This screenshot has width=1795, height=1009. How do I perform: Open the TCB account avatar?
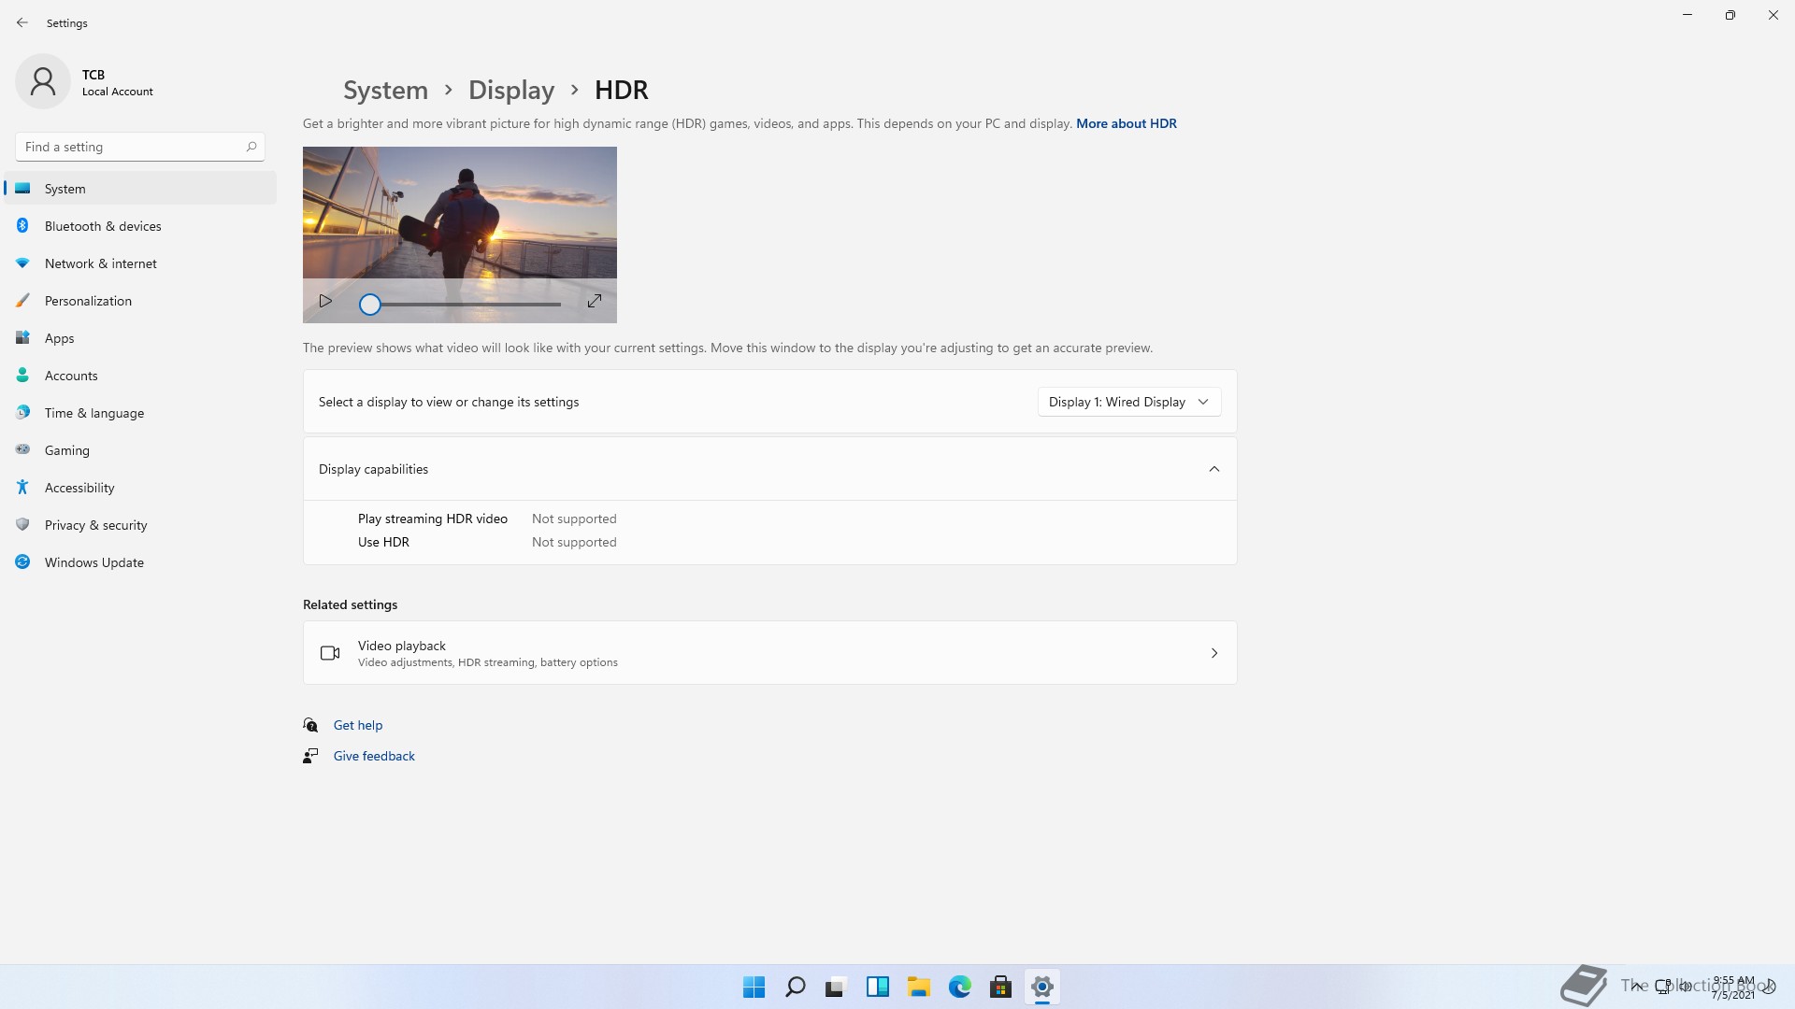(x=43, y=81)
